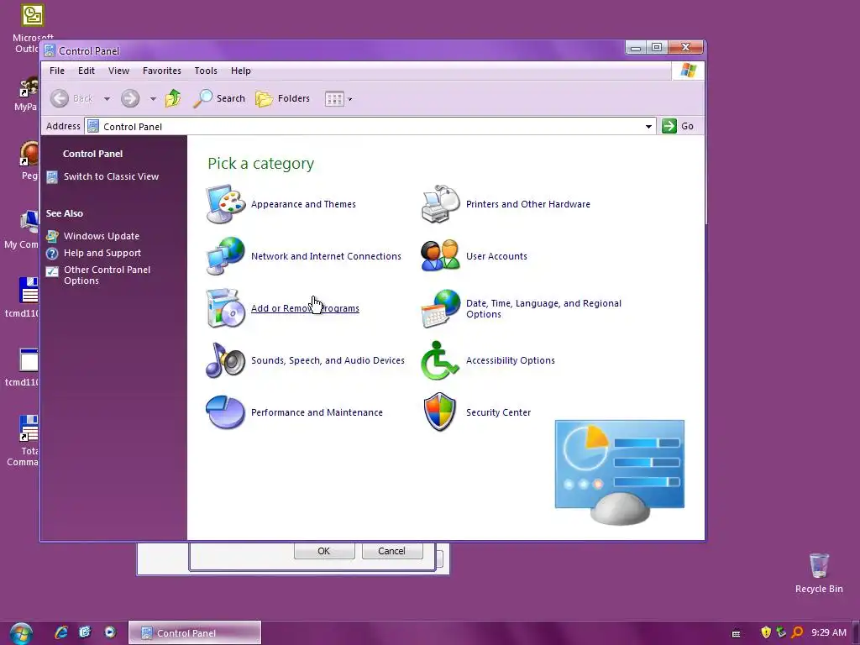860x645 pixels.
Task: Click the Add or Remove Programs link text
Action: (x=305, y=308)
